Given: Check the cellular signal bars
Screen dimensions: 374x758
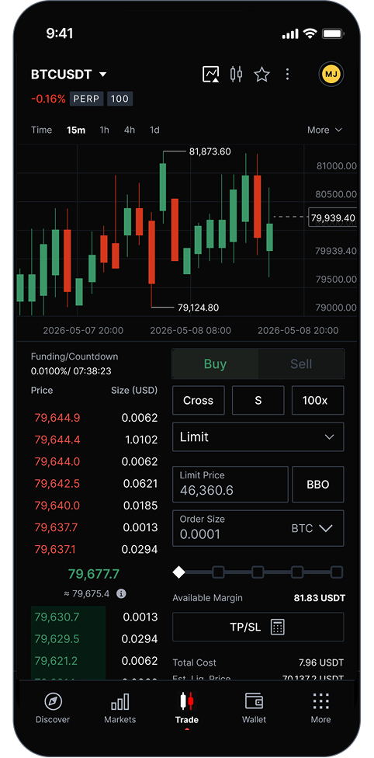Looking at the screenshot, I should (x=290, y=34).
